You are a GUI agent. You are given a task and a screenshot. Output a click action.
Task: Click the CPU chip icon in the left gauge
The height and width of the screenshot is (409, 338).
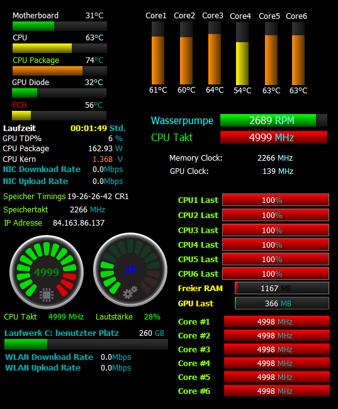coord(47,295)
